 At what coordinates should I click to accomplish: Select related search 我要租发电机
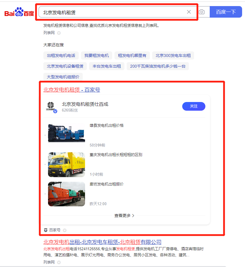(x=97, y=55)
